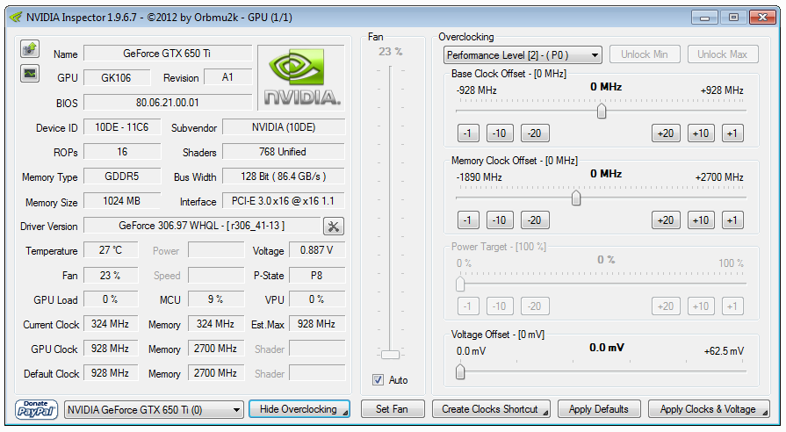Click the upload screenshot icon beside Name
Screen dimensions: 786x432
coord(30,49)
